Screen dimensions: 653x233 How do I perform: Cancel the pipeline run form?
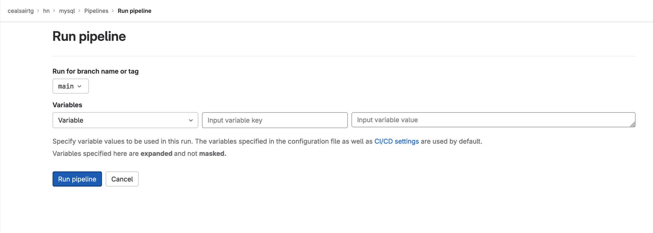[x=122, y=179]
